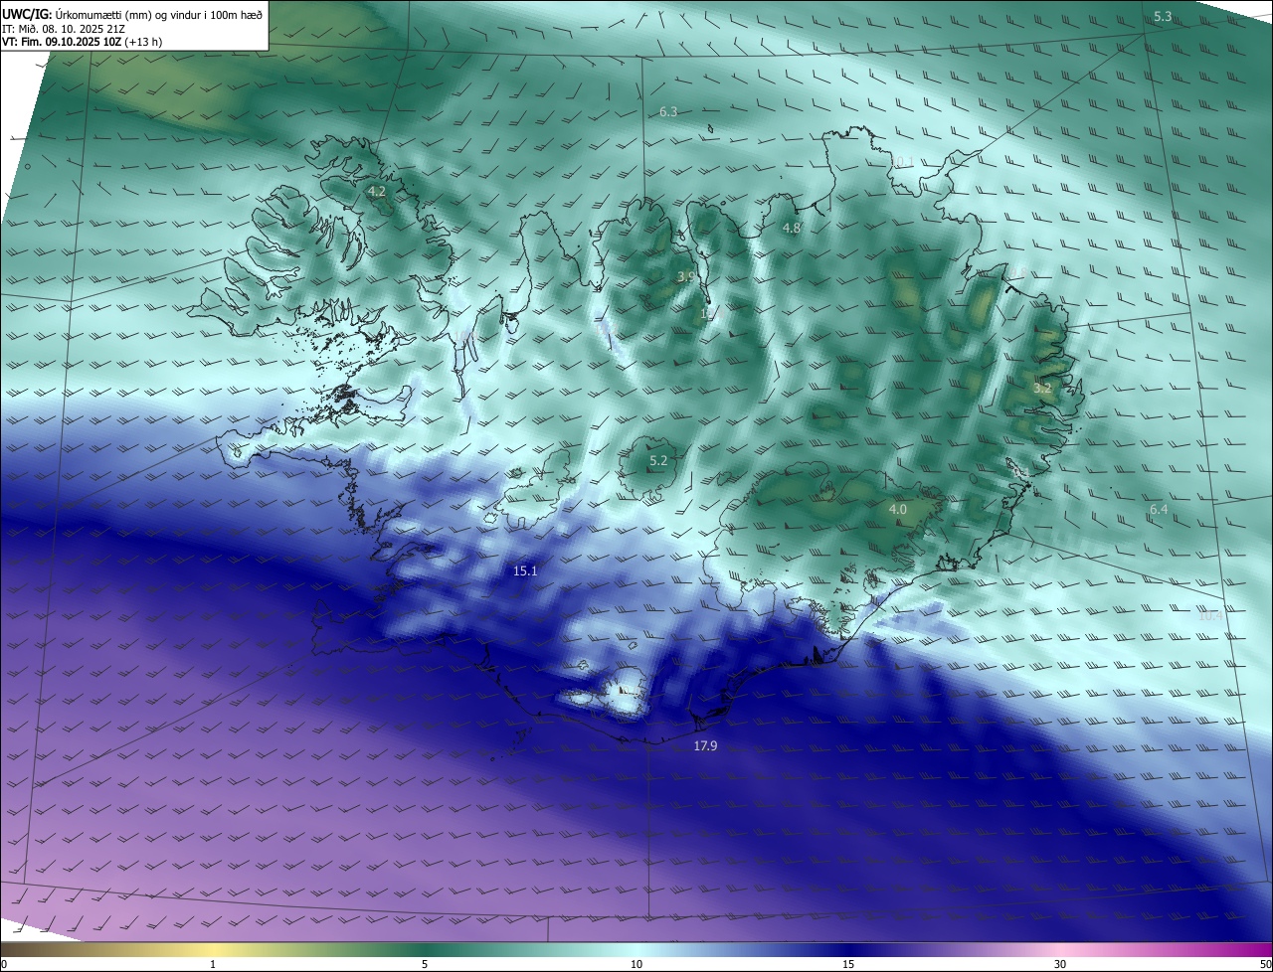This screenshot has height=972, width=1273.
Task: Click the 5.2 value over the central glacier
Action: (658, 461)
